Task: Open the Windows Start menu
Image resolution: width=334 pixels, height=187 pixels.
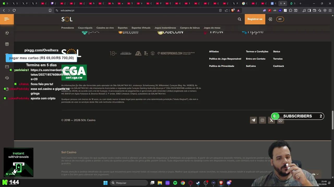Action: pyautogui.click(x=105, y=183)
